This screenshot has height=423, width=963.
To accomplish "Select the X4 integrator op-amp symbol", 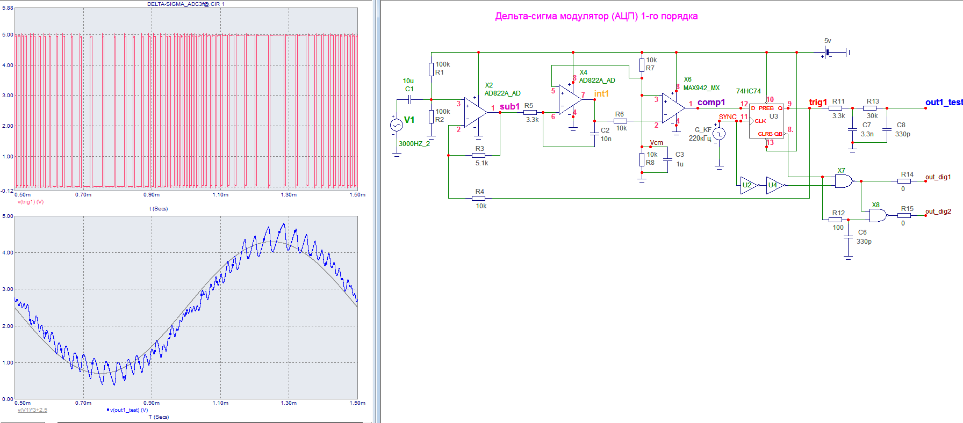I will (569, 99).
